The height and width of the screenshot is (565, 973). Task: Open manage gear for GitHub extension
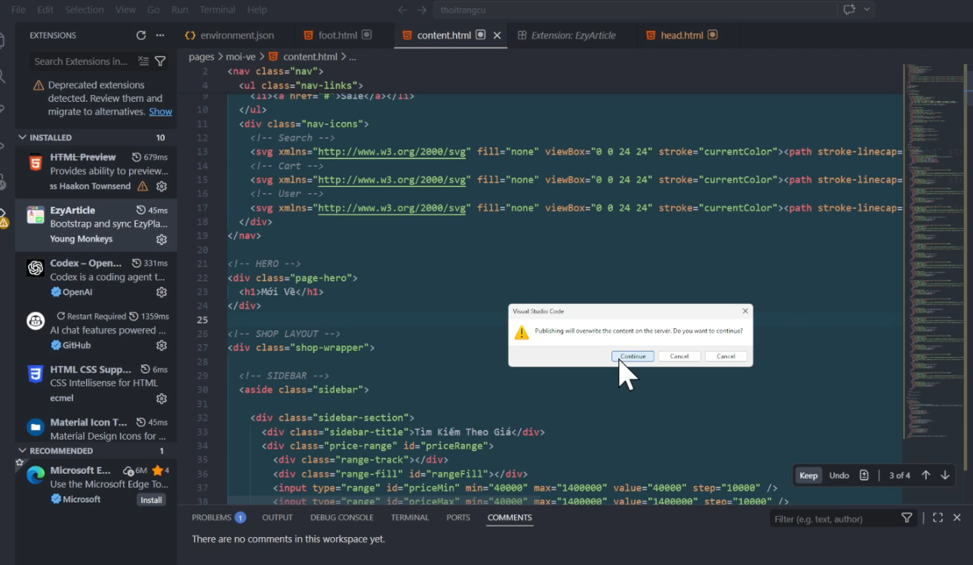coord(162,345)
